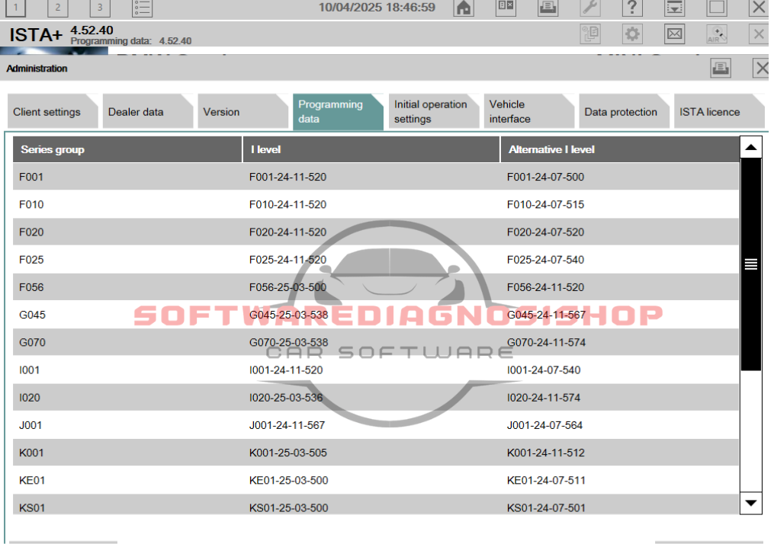Image resolution: width=774 pixels, height=544 pixels.
Task: Open the help question mark icon
Action: (x=632, y=8)
